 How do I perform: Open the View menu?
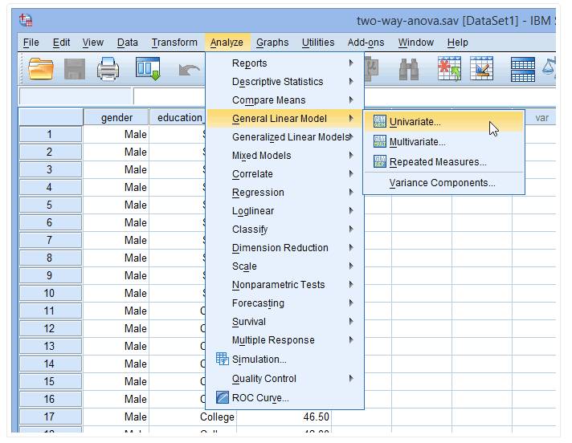click(x=93, y=43)
